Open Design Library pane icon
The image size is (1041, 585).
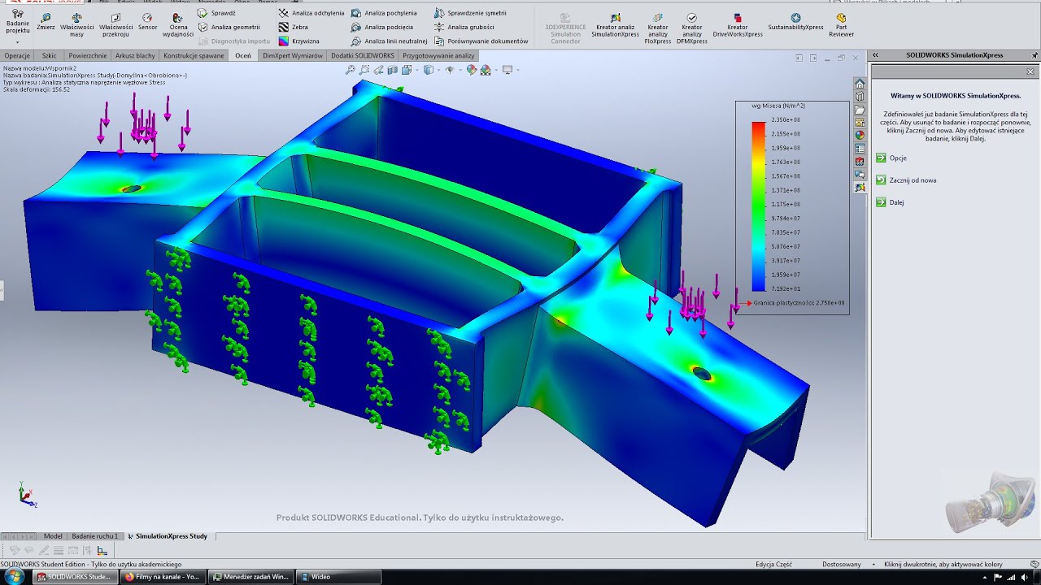pos(860,97)
